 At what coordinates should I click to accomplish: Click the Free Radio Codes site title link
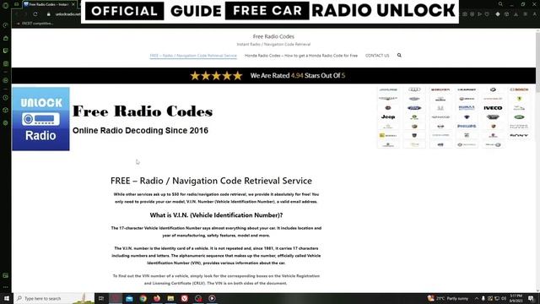(x=273, y=36)
